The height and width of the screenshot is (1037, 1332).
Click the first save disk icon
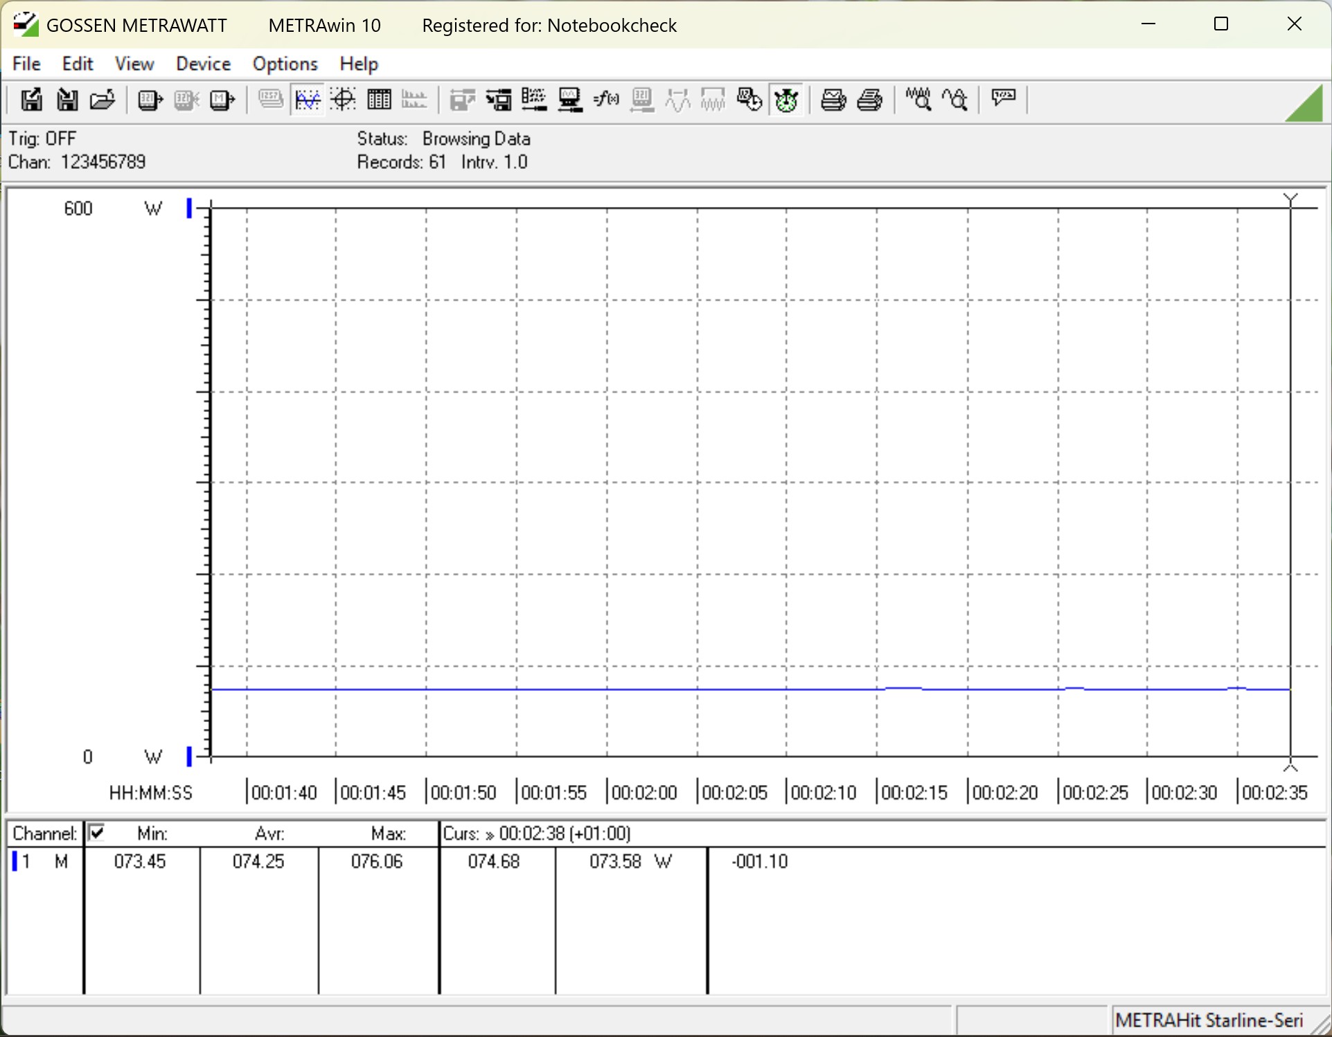[x=30, y=100]
